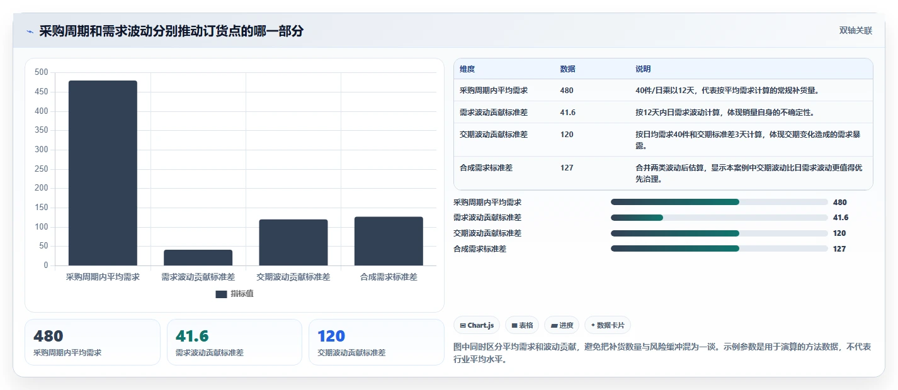
Task: Click the 127 value in the table
Action: click(567, 168)
